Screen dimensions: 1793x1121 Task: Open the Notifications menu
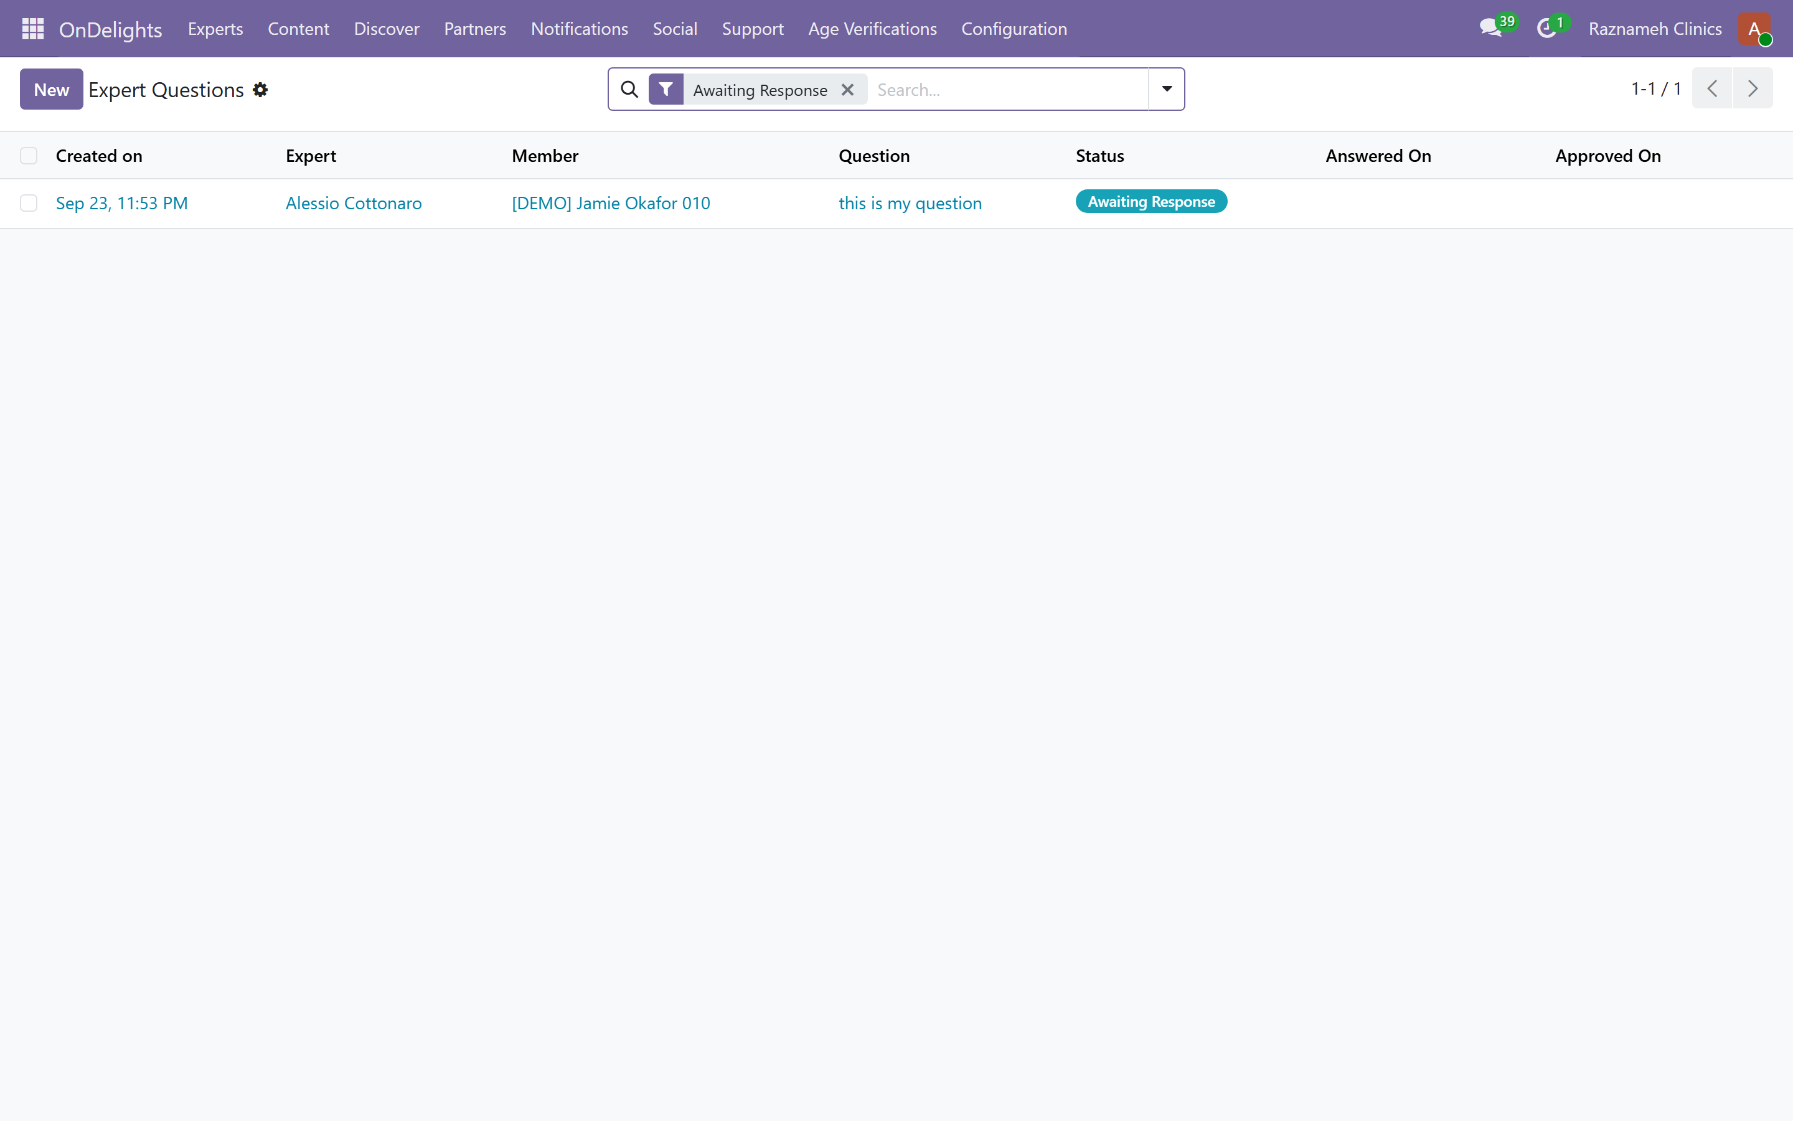coord(580,28)
